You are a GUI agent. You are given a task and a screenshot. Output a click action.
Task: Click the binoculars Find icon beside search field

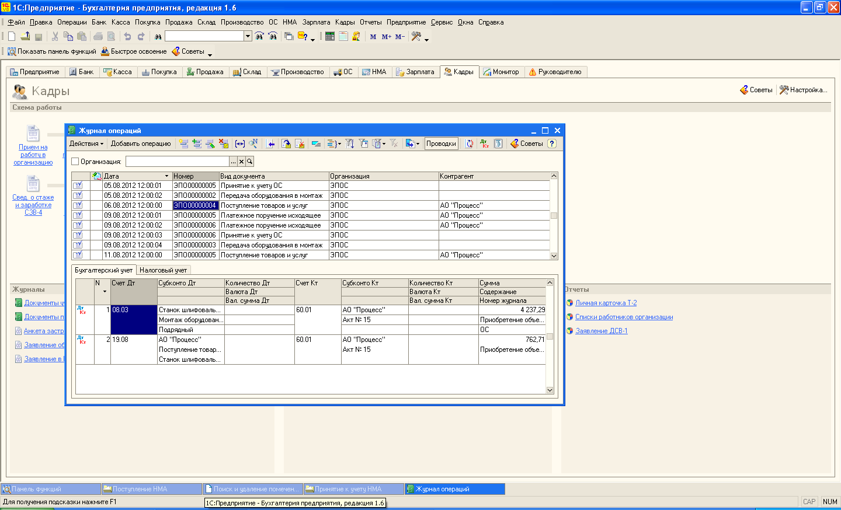158,36
